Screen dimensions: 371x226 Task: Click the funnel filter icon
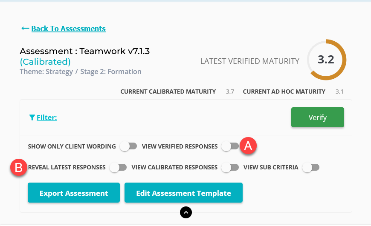tap(32, 117)
